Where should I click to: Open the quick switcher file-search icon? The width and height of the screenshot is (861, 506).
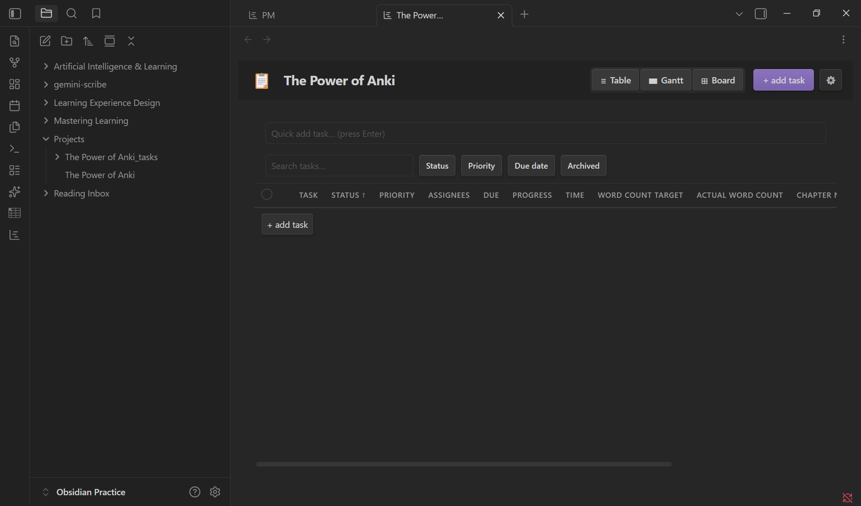pyautogui.click(x=14, y=41)
